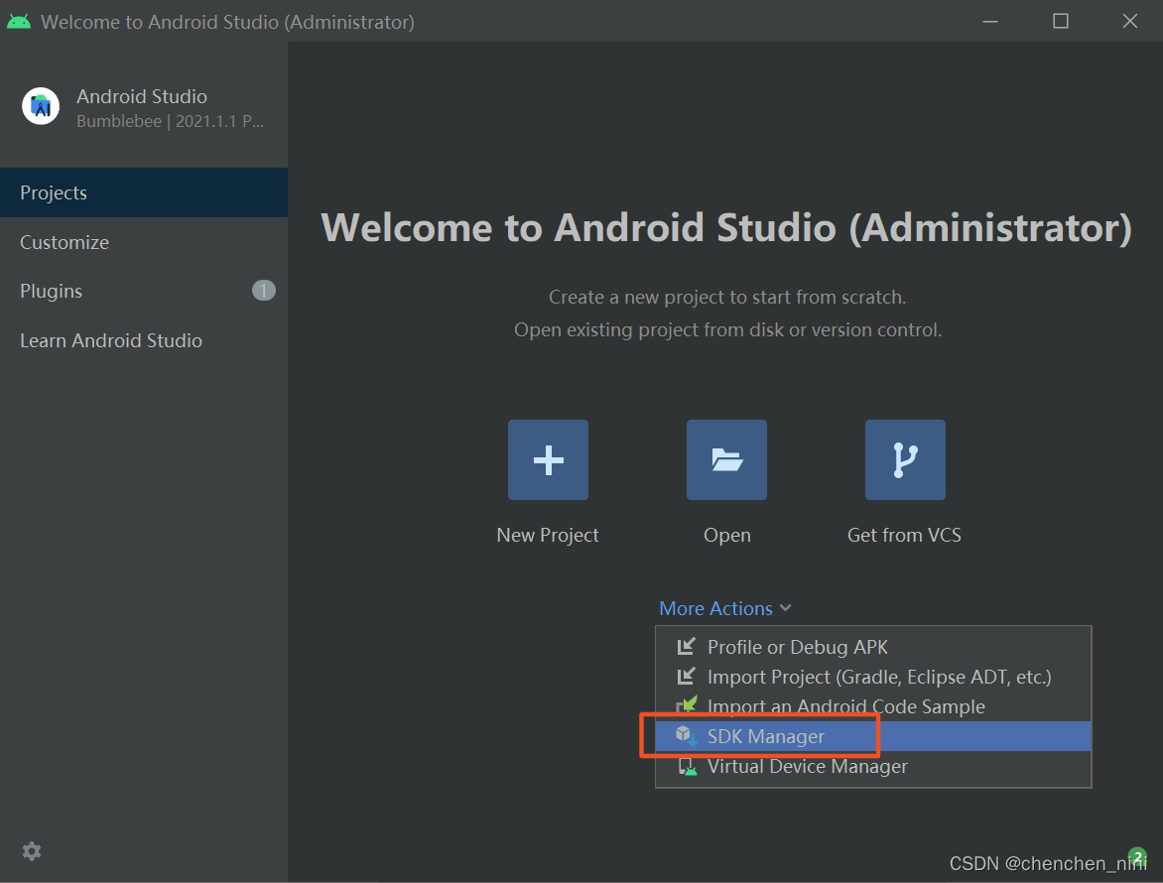Click the New Project plus icon
This screenshot has width=1163, height=883.
pyautogui.click(x=548, y=459)
